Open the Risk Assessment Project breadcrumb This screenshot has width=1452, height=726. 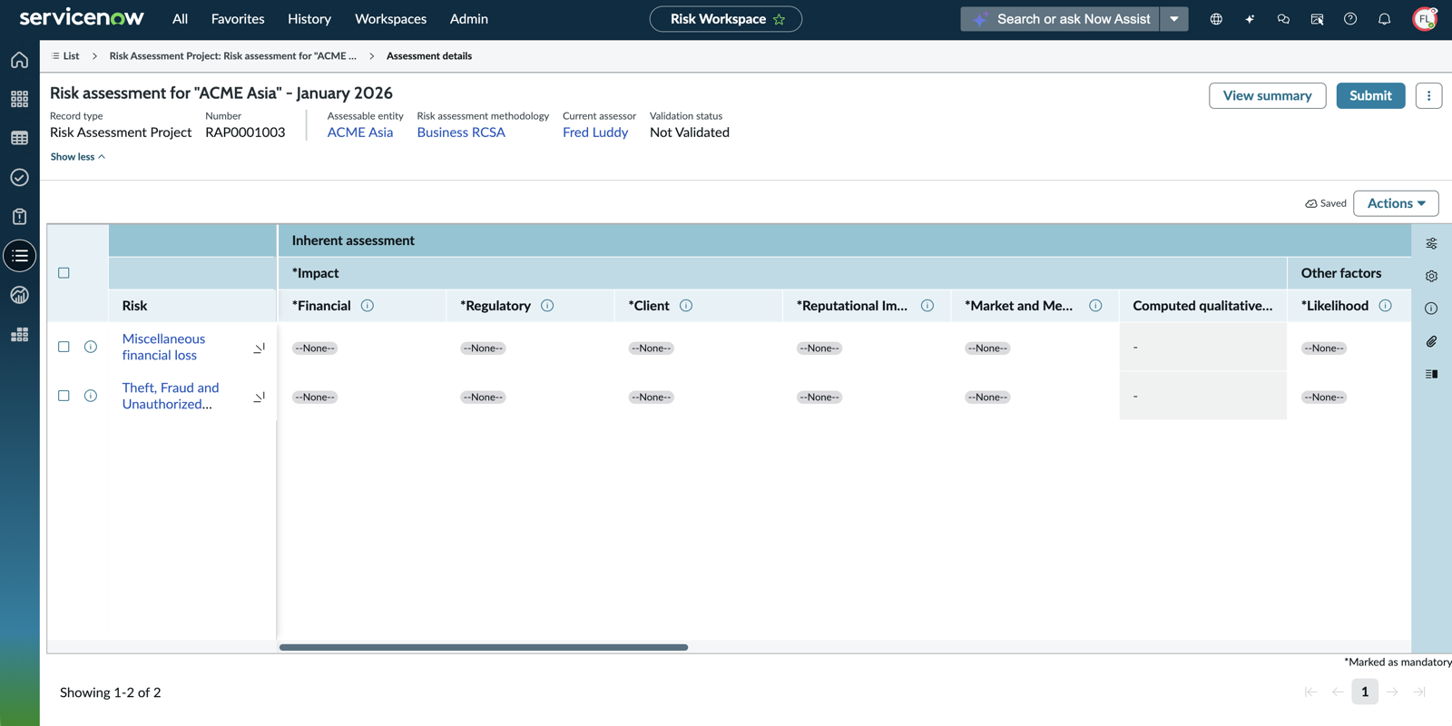point(233,56)
